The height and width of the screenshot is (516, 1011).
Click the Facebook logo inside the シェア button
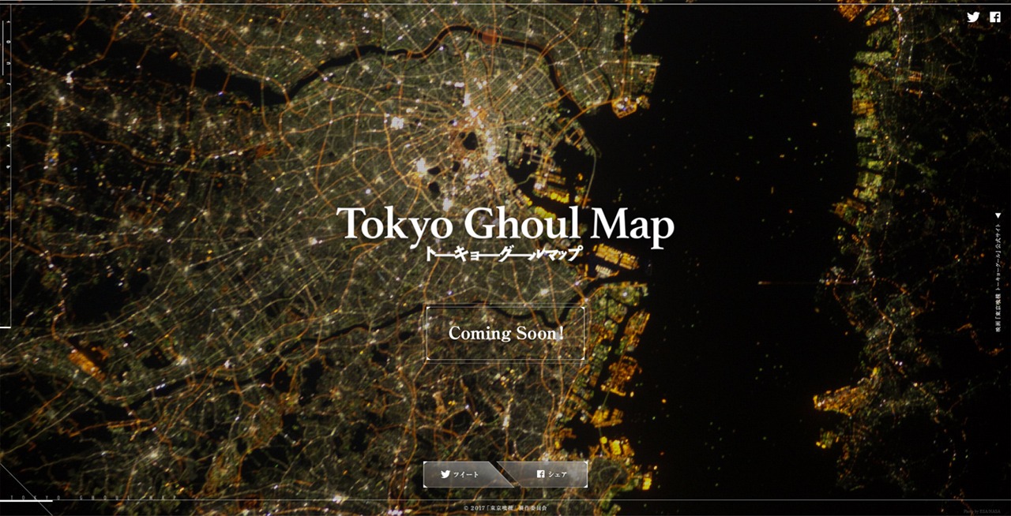(x=541, y=474)
